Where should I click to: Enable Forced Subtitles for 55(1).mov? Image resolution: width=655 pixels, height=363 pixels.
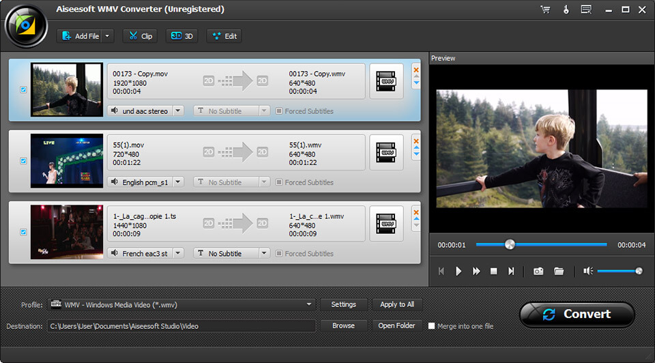pyautogui.click(x=279, y=182)
